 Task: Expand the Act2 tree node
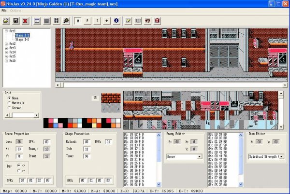tap(6, 44)
